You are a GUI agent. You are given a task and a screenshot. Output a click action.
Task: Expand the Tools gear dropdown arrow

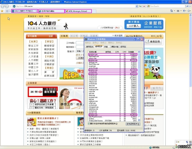(x=191, y=11)
